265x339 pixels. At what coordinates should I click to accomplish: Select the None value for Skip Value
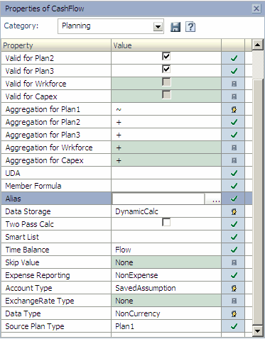click(124, 262)
